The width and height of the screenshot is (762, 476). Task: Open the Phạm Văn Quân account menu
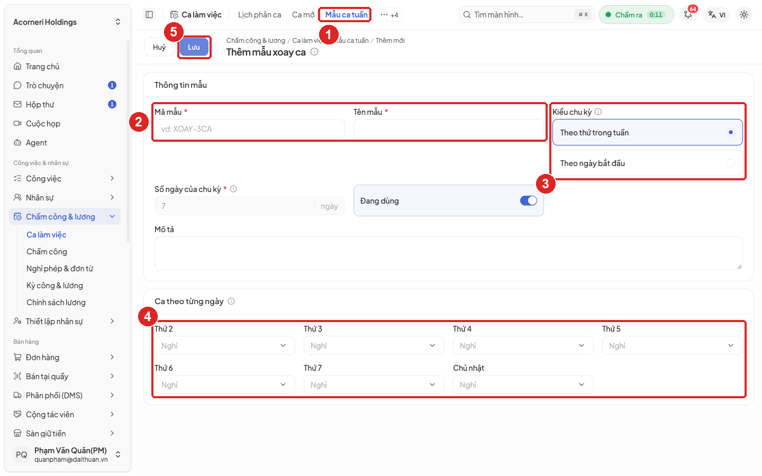[x=67, y=454]
